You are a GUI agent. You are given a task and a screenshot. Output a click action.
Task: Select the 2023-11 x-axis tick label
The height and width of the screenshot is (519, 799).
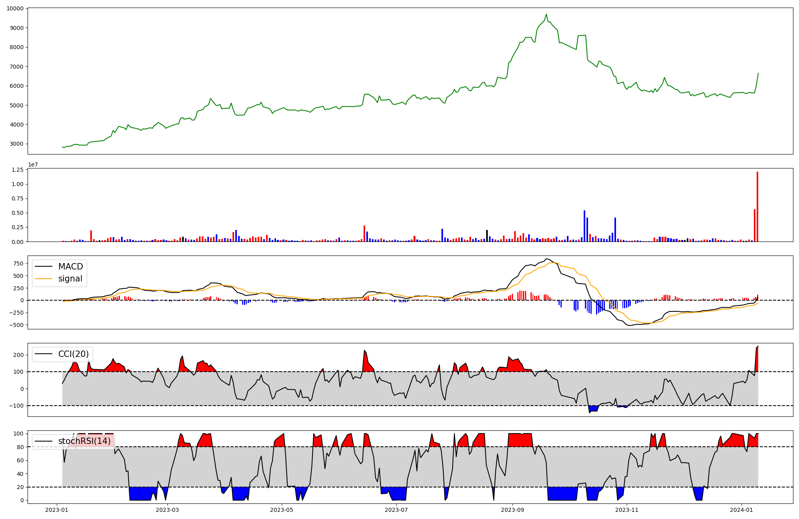(627, 510)
